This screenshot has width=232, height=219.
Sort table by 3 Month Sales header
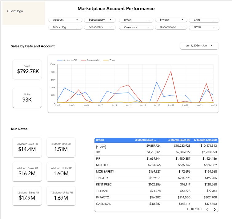(x=146, y=140)
